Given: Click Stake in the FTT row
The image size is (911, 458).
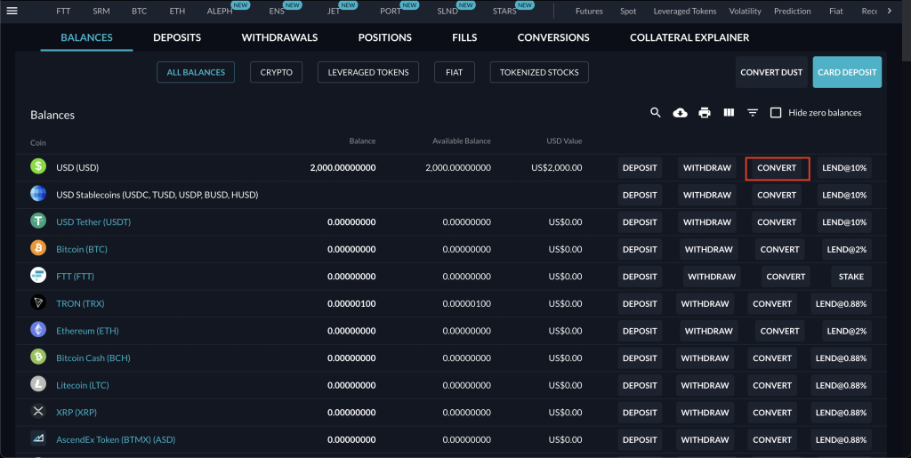Looking at the screenshot, I should (851, 277).
